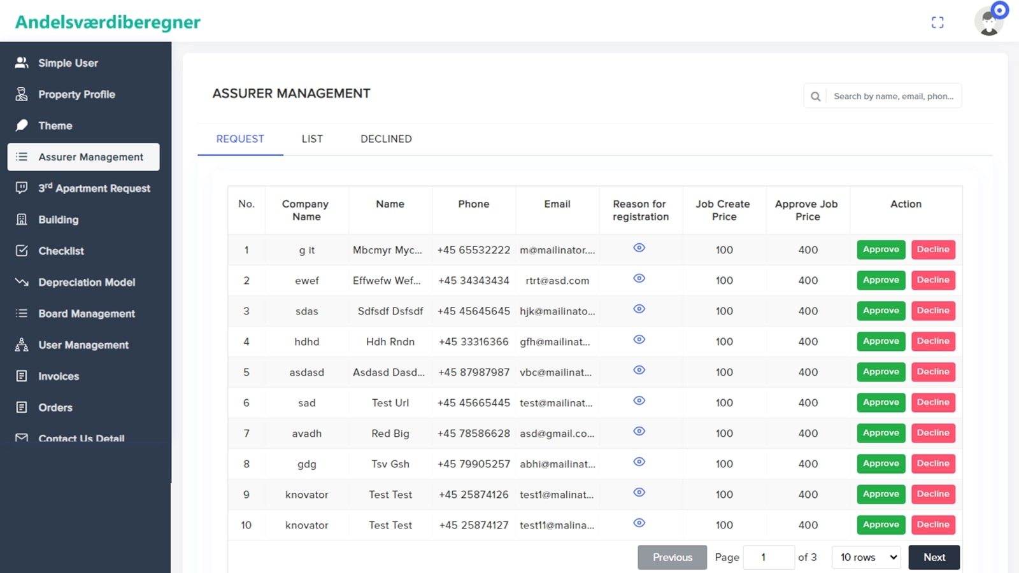Viewport: 1019px width, 573px height.
Task: Decline the sdas company request
Action: (933, 311)
